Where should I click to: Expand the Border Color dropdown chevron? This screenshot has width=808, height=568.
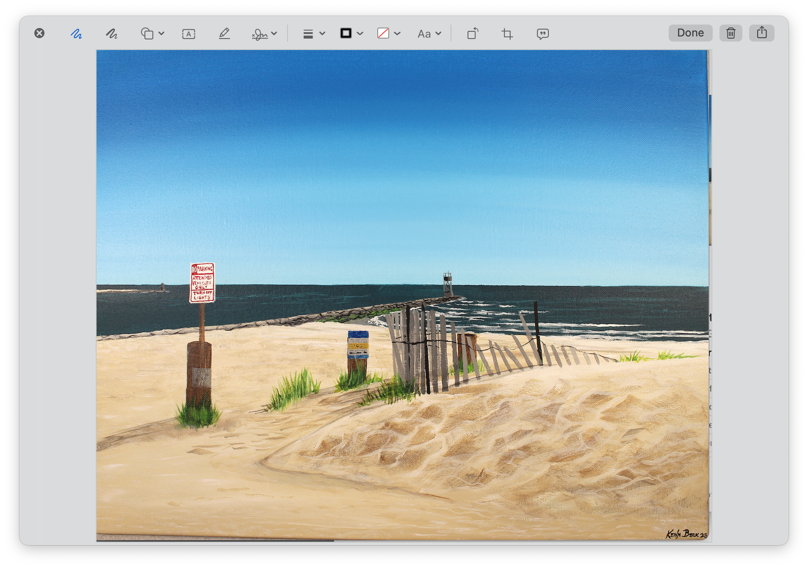[360, 33]
